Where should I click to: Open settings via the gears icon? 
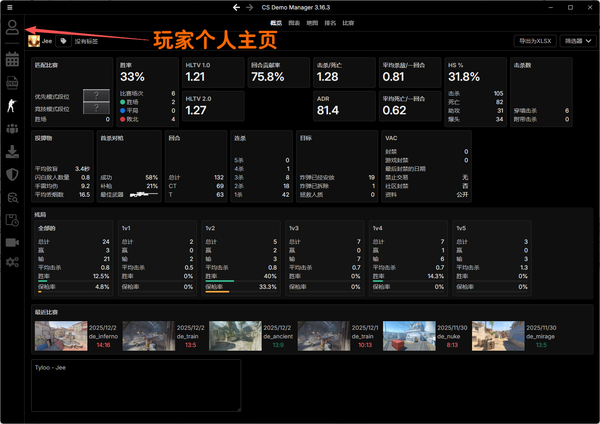[x=12, y=262]
